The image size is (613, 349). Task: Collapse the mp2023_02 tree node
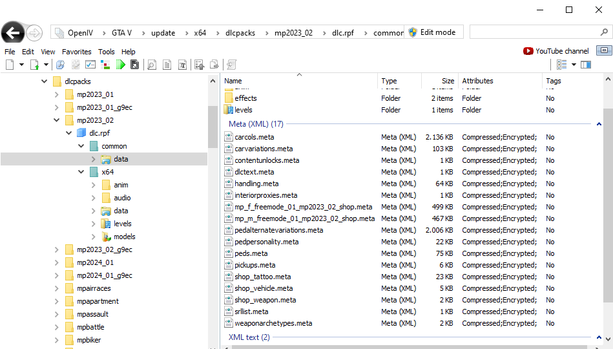[57, 120]
